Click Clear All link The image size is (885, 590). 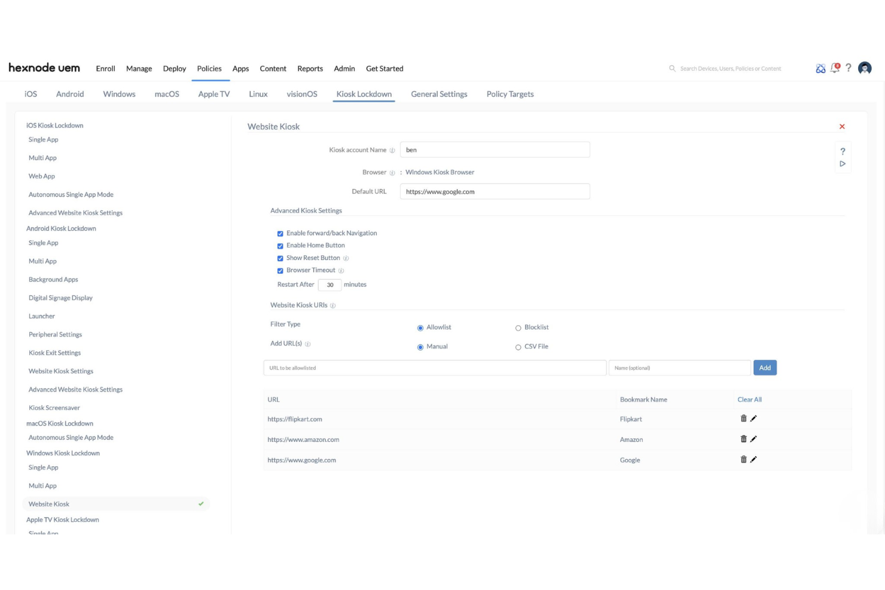749,399
